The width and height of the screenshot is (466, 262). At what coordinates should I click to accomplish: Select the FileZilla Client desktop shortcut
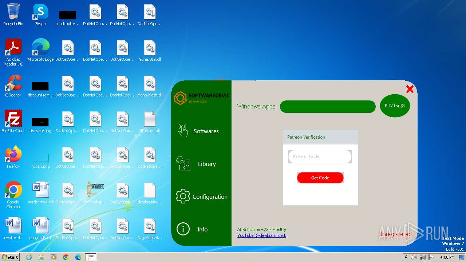click(x=13, y=122)
